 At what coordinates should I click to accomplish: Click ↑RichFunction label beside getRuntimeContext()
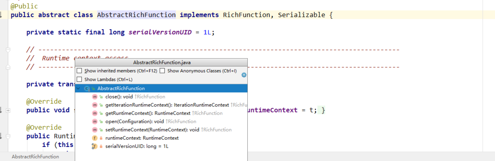coord(207,113)
